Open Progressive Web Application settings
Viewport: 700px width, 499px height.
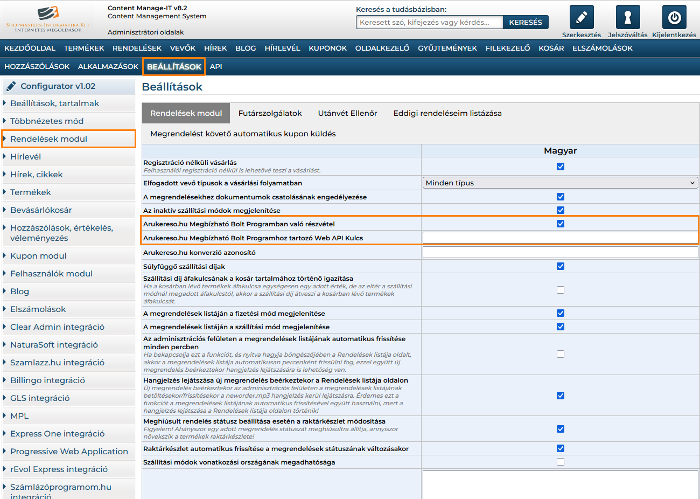click(69, 452)
